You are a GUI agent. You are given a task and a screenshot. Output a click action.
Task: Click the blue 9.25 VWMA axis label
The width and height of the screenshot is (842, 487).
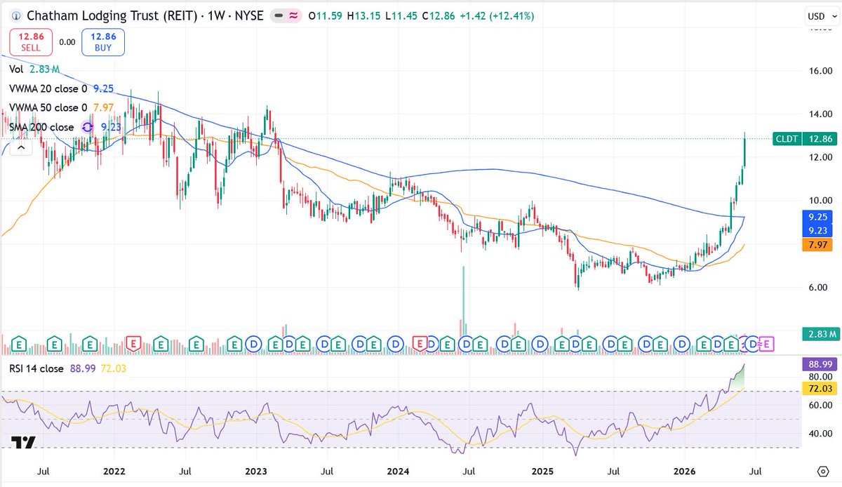[x=817, y=217]
